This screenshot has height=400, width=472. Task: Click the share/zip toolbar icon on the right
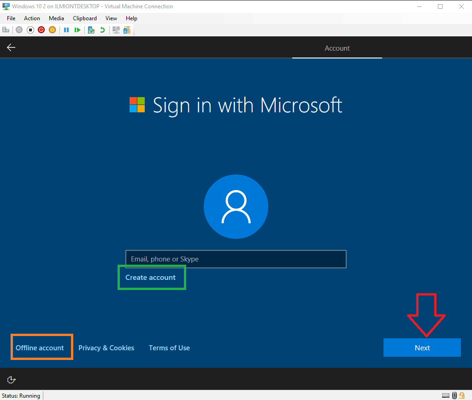[x=127, y=30]
